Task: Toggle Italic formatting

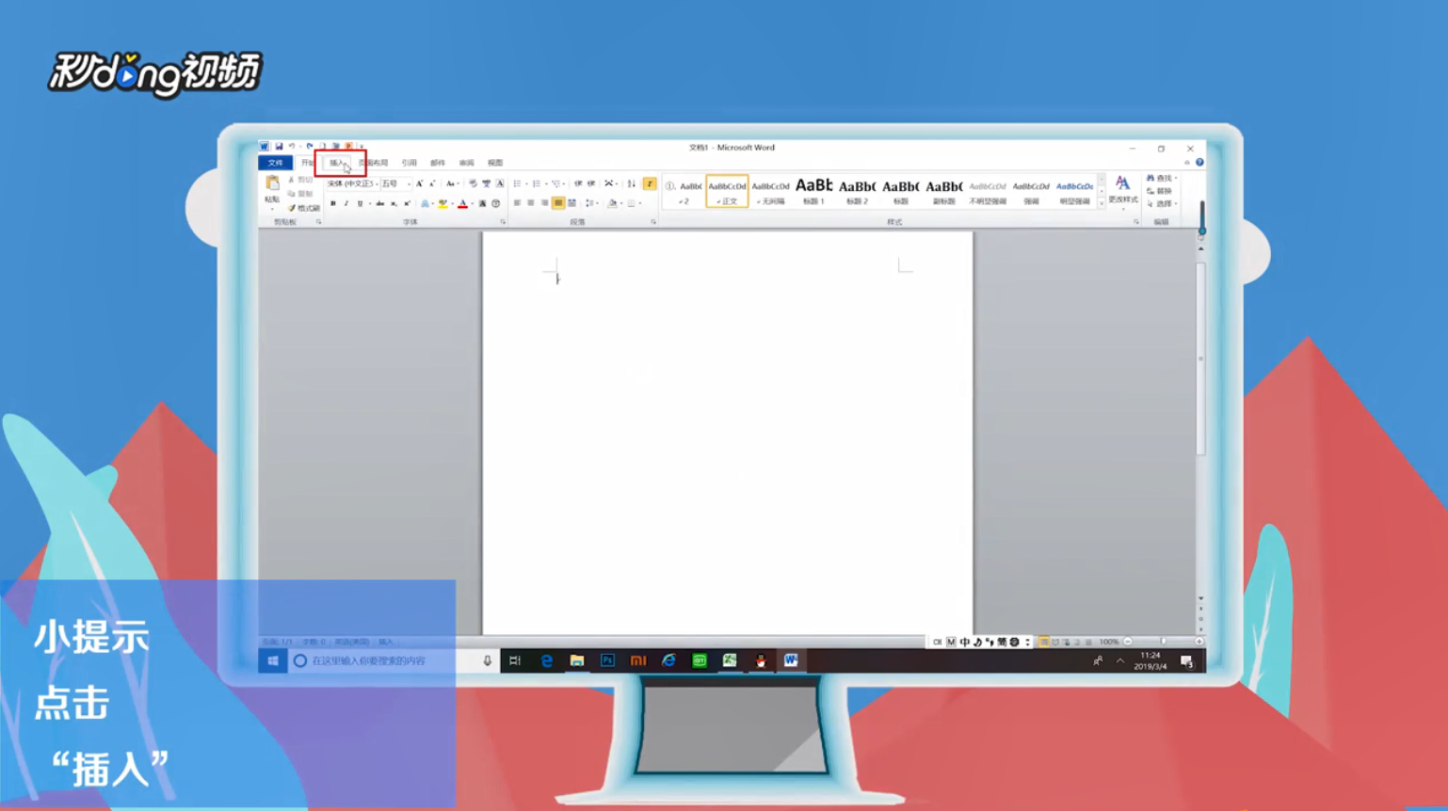Action: [x=346, y=203]
